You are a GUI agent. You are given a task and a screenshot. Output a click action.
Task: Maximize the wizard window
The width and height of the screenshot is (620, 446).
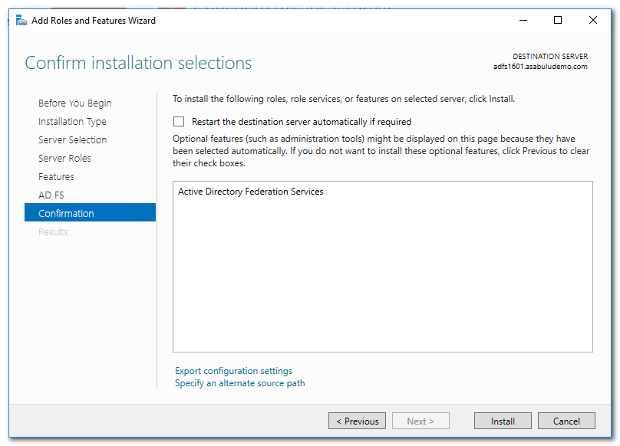[x=558, y=20]
